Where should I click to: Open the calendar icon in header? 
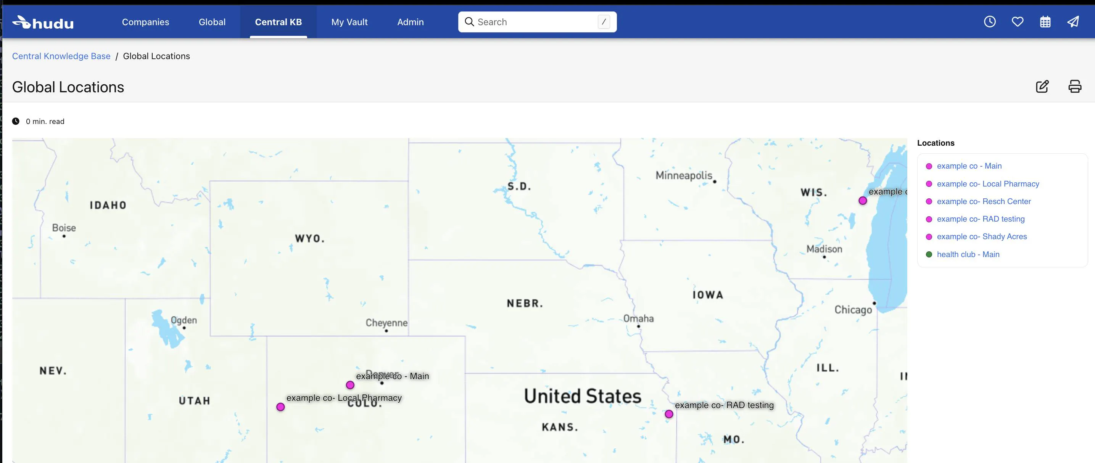click(1045, 22)
